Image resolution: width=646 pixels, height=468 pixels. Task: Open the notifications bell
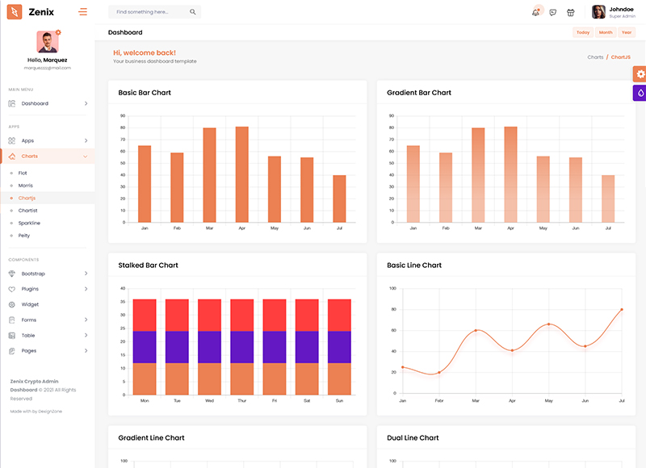tap(535, 12)
